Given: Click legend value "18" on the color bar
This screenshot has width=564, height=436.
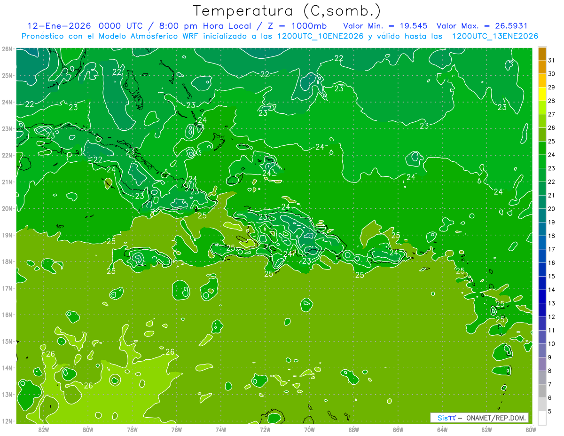Looking at the screenshot, I should [551, 236].
